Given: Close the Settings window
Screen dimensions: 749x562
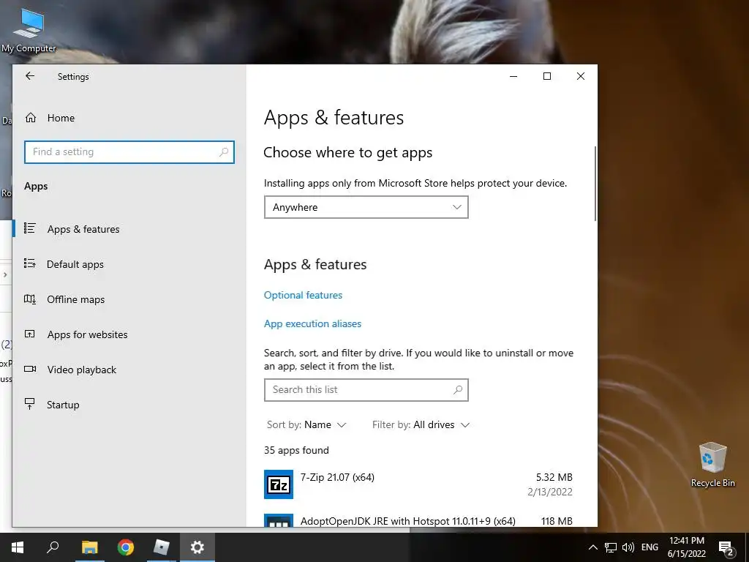Looking at the screenshot, I should click(580, 76).
